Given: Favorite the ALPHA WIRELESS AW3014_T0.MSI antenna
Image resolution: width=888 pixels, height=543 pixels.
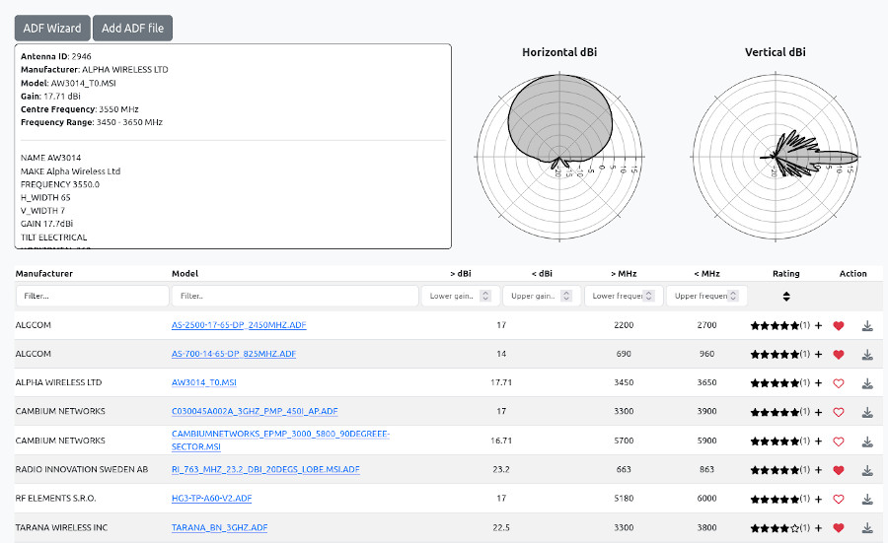Looking at the screenshot, I should [839, 383].
